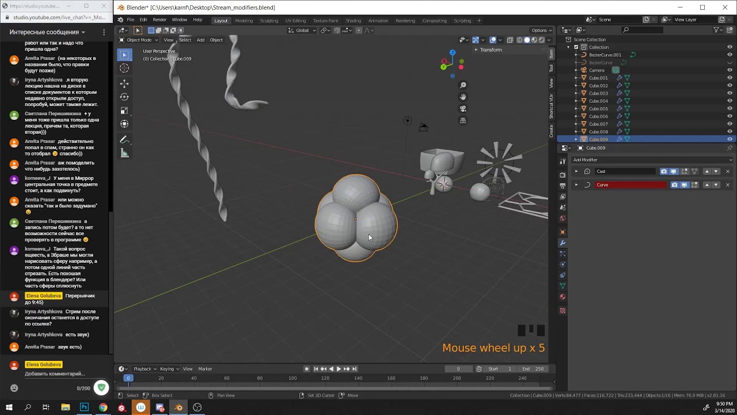Remove the Cast modifier with X button
Screen dimensions: 737x415
pos(727,171)
